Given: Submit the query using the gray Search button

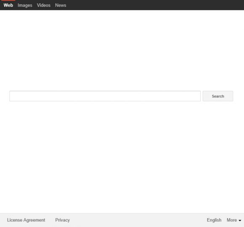Looking at the screenshot, I should click(x=217, y=96).
